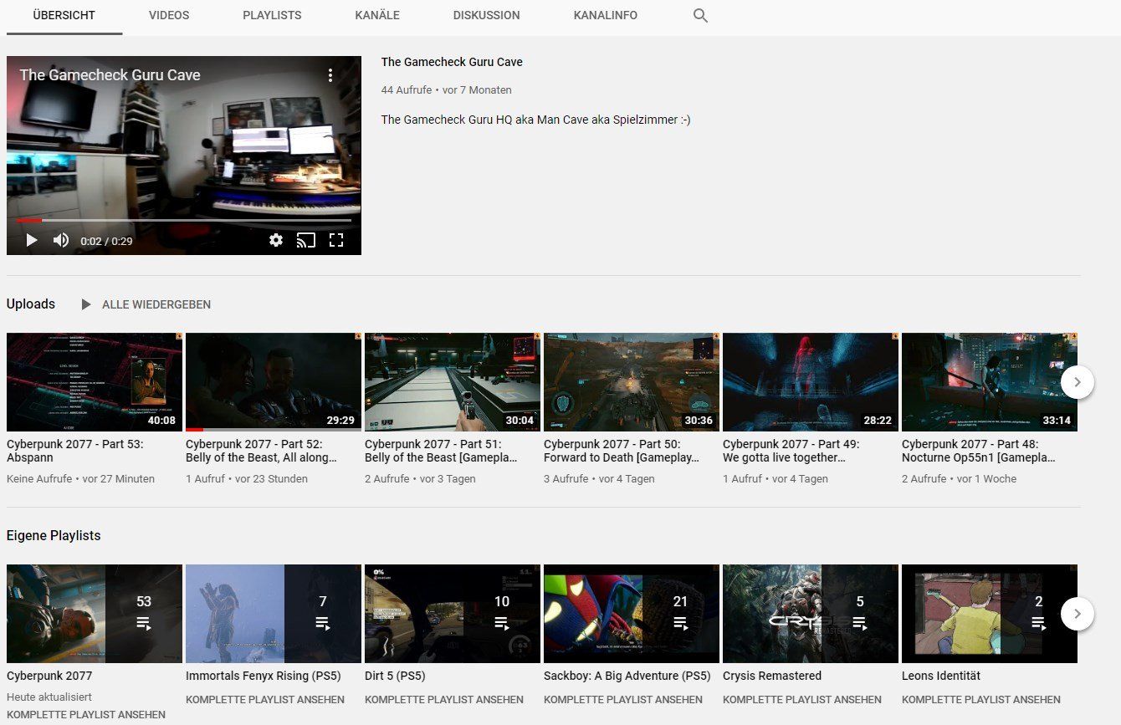
Task: Click the 'Eigene Playlists' section heading
Action: pyautogui.click(x=54, y=536)
